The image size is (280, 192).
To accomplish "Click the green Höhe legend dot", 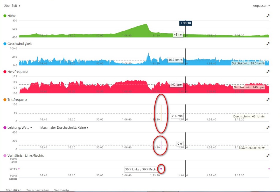I will (x=5, y=16).
